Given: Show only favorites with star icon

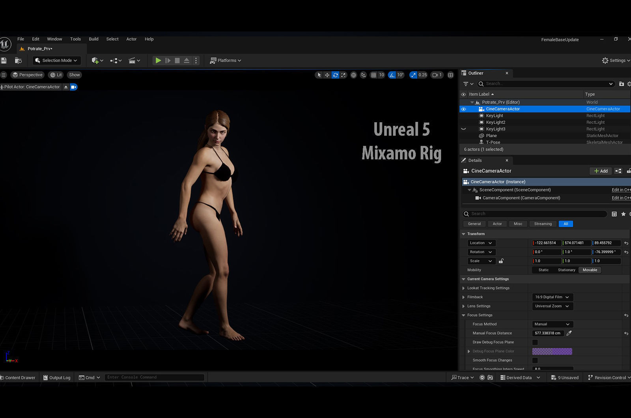Looking at the screenshot, I should (x=623, y=214).
